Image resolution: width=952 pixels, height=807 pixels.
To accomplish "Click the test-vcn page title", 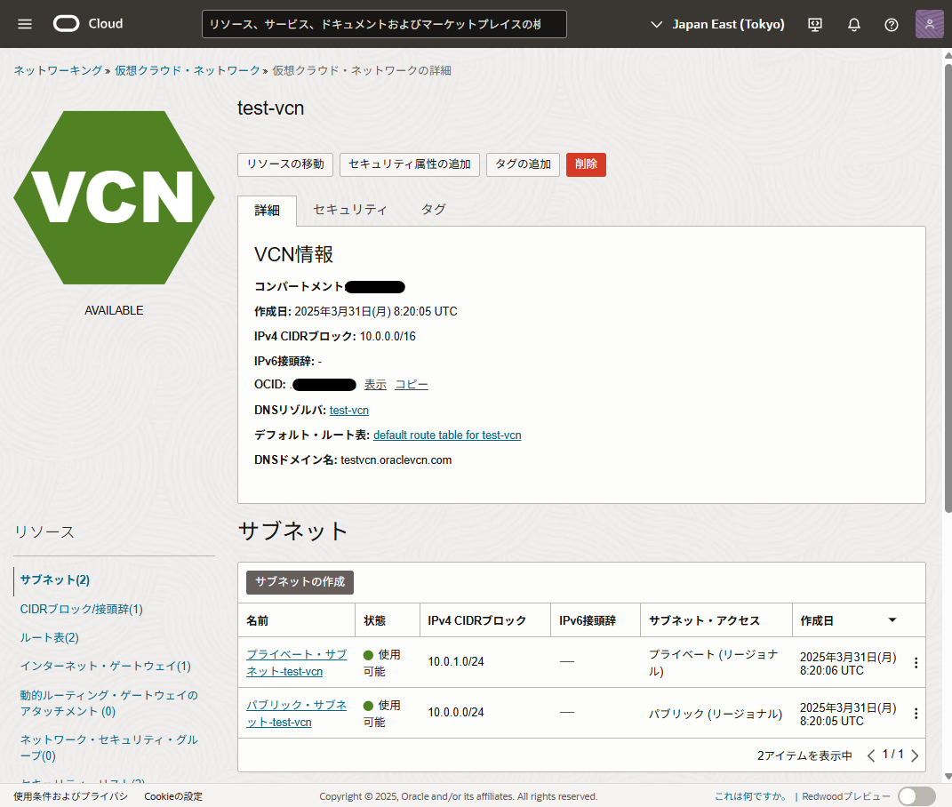I will point(271,108).
